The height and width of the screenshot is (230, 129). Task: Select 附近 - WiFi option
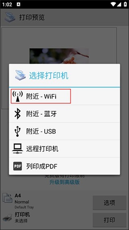pos(64,96)
